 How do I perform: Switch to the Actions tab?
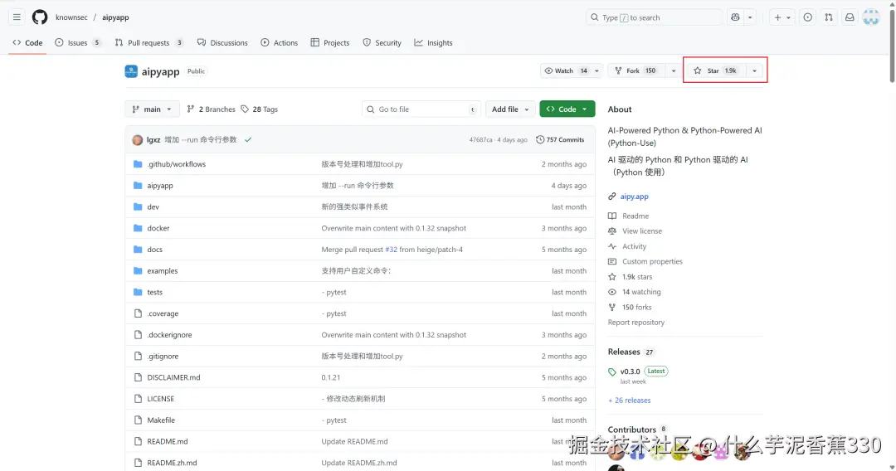(x=280, y=43)
